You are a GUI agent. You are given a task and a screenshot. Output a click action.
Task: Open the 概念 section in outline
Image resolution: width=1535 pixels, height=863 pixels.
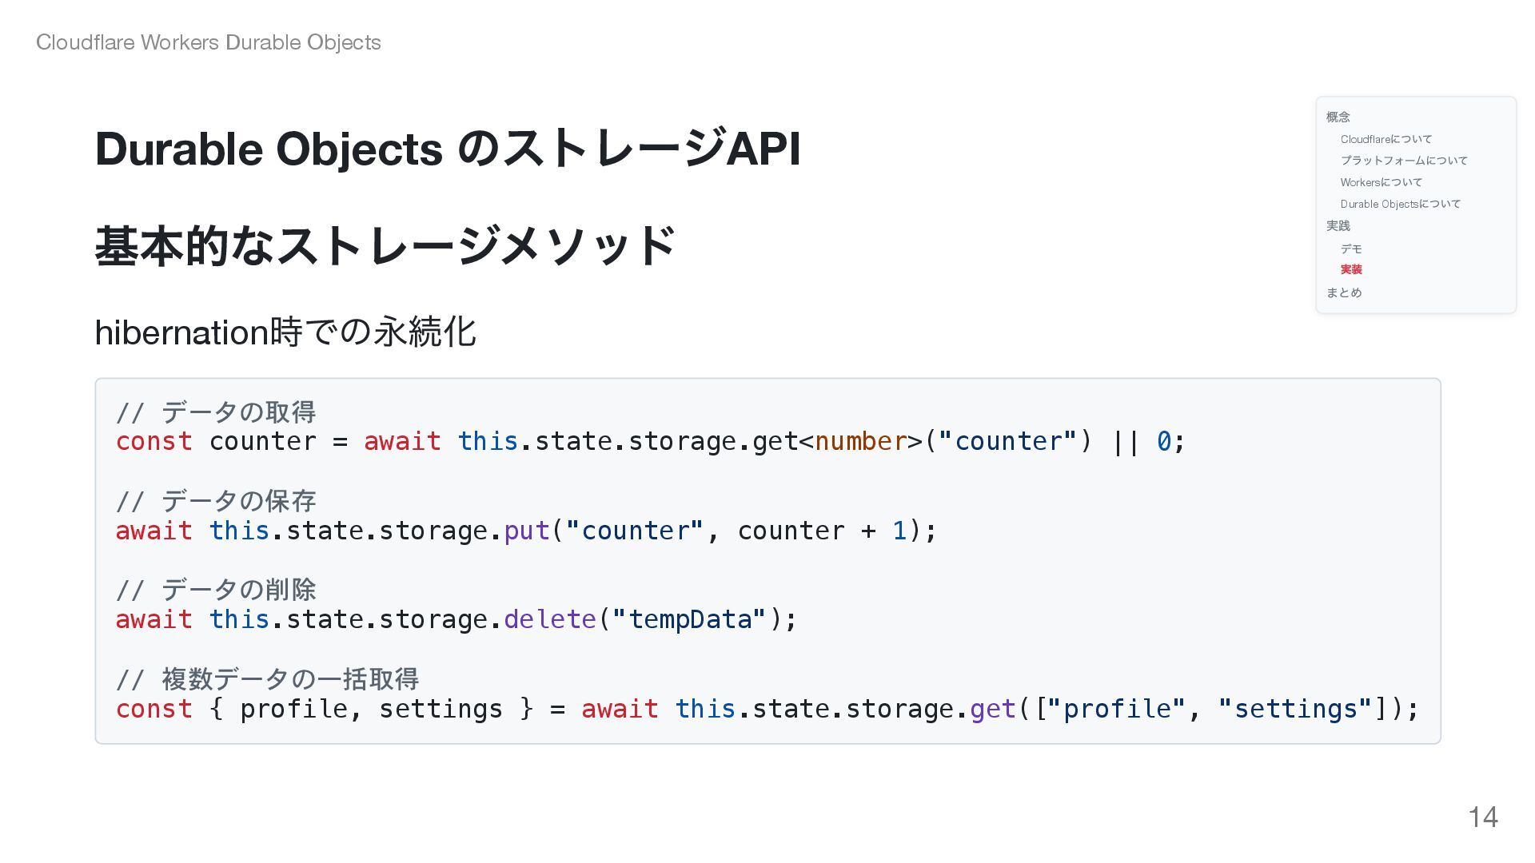[x=1338, y=117]
